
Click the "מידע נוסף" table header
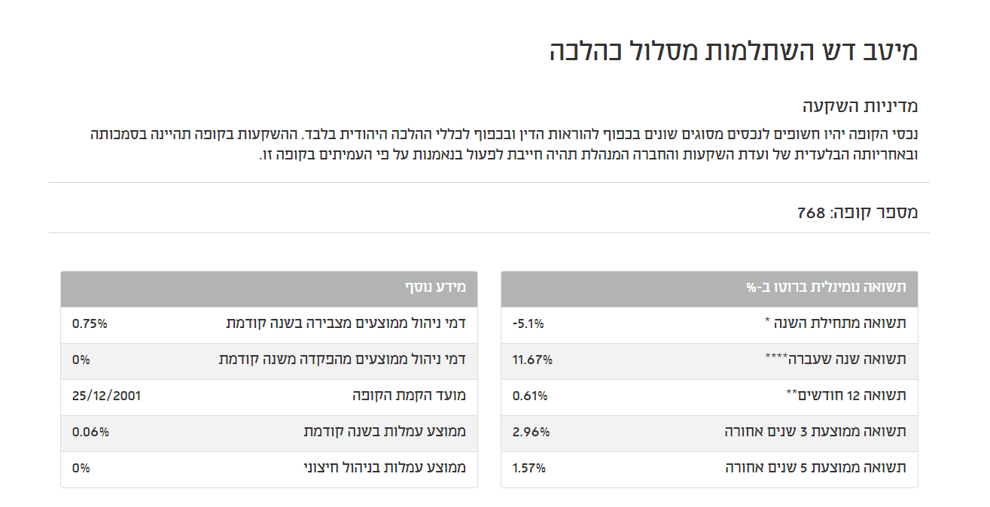435,287
